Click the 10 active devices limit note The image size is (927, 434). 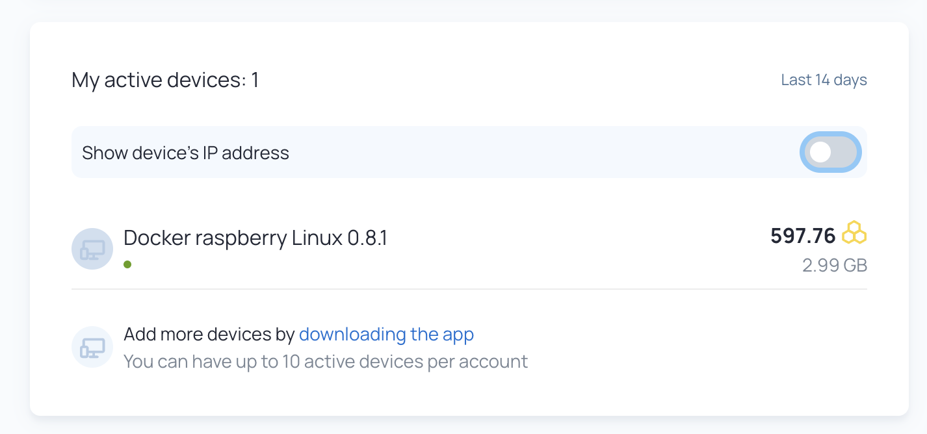(325, 361)
